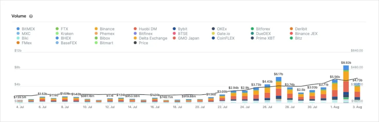Screen dimensions: 379x122
Task: Click the CoinFLEX legend entry
Action: [223, 38]
